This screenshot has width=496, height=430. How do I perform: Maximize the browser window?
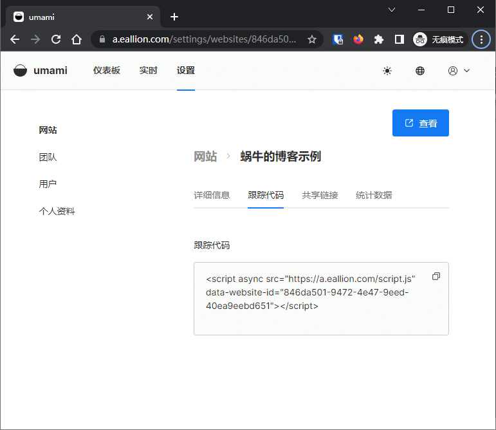coord(451,10)
